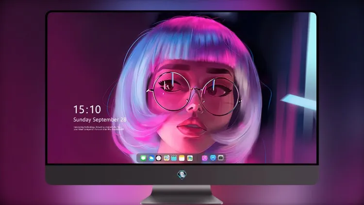Open the blue App Store icon
Screen dimensions: 364x205
coord(213,158)
